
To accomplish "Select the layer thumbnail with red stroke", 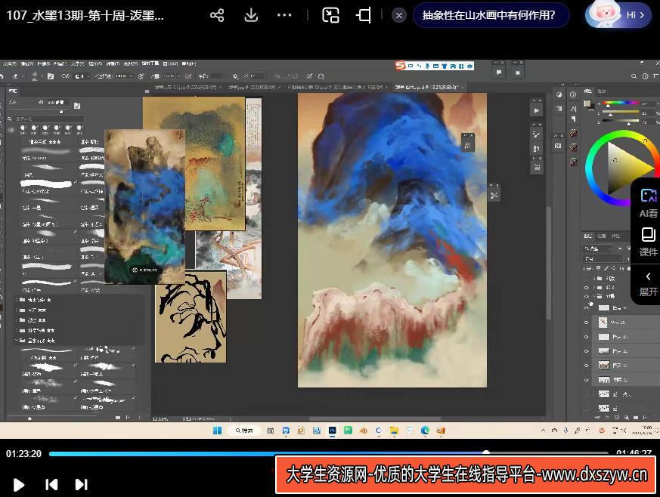I will [603, 323].
